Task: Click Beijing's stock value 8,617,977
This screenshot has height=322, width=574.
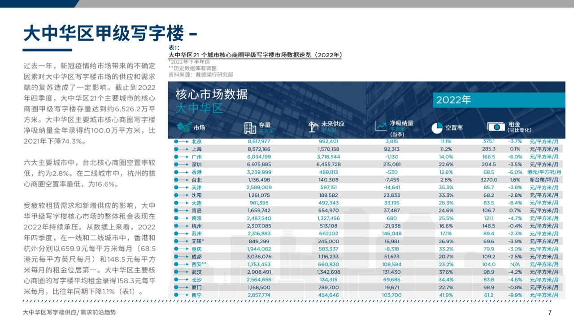Action: (259, 141)
